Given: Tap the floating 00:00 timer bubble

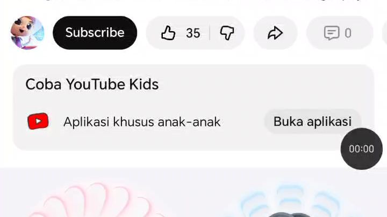Looking at the screenshot, I should coord(362,149).
